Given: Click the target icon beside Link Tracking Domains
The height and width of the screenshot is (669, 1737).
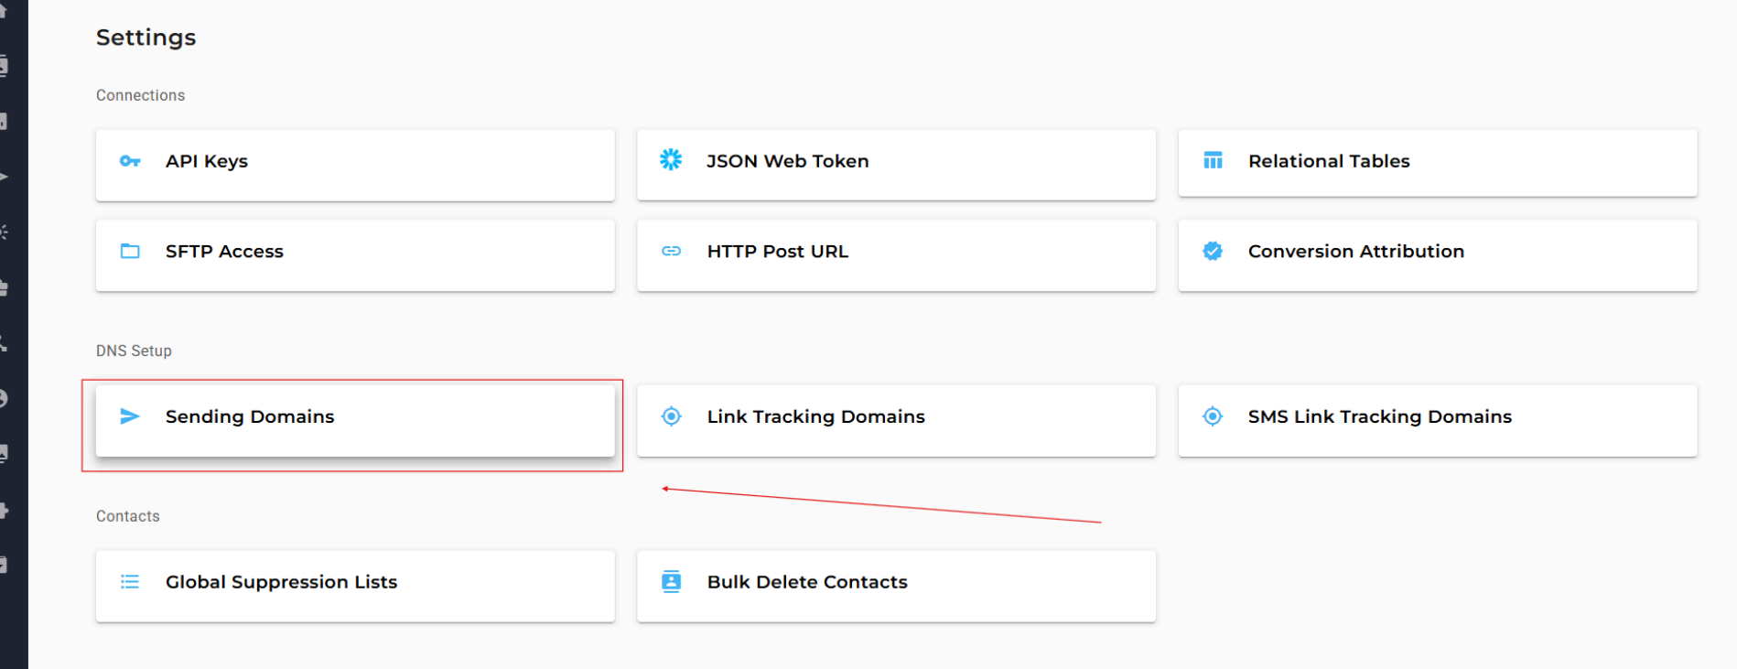Looking at the screenshot, I should [x=671, y=416].
